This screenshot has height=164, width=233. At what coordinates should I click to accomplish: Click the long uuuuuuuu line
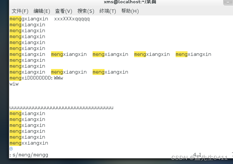pos(61,108)
